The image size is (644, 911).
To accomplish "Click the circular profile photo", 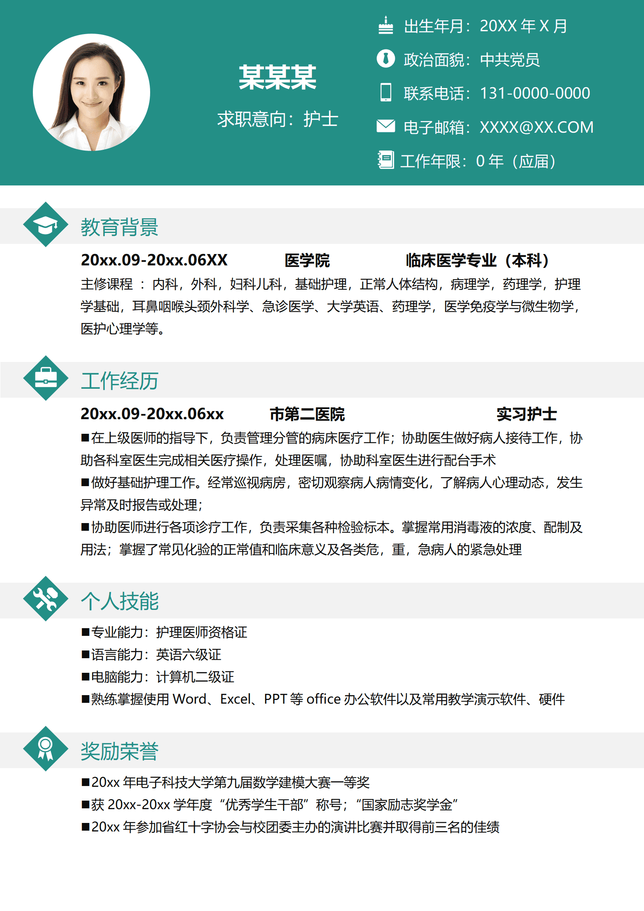I will (91, 92).
